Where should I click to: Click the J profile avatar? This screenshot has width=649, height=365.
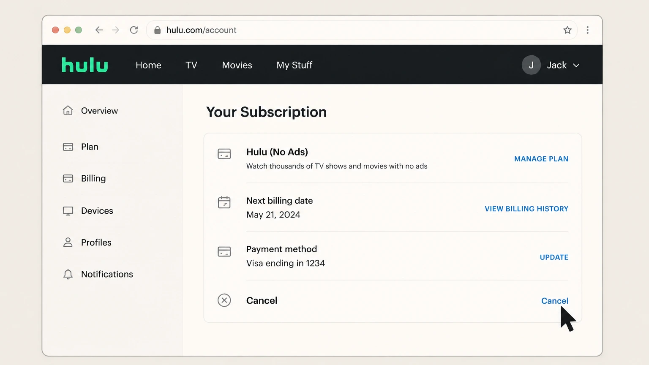[531, 65]
